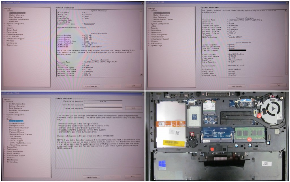
Task: Expand System Configuration in the Memory Information screen
Action: tap(5, 24)
